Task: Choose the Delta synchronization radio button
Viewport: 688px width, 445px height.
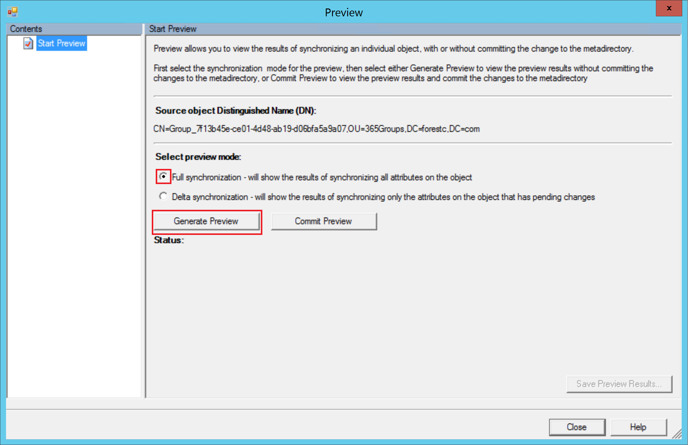Action: [x=163, y=196]
